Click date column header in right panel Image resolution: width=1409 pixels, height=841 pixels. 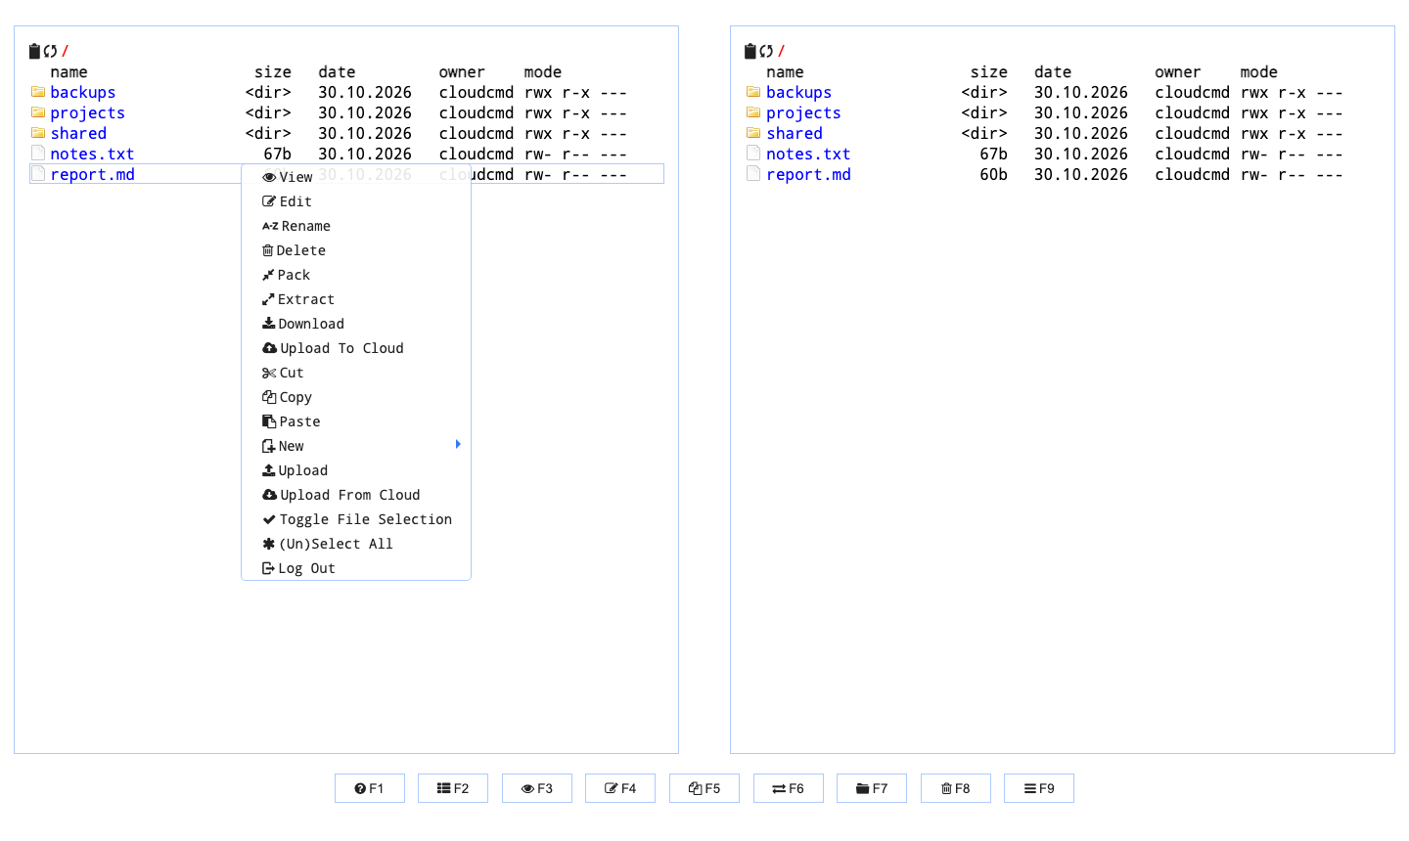point(1053,72)
